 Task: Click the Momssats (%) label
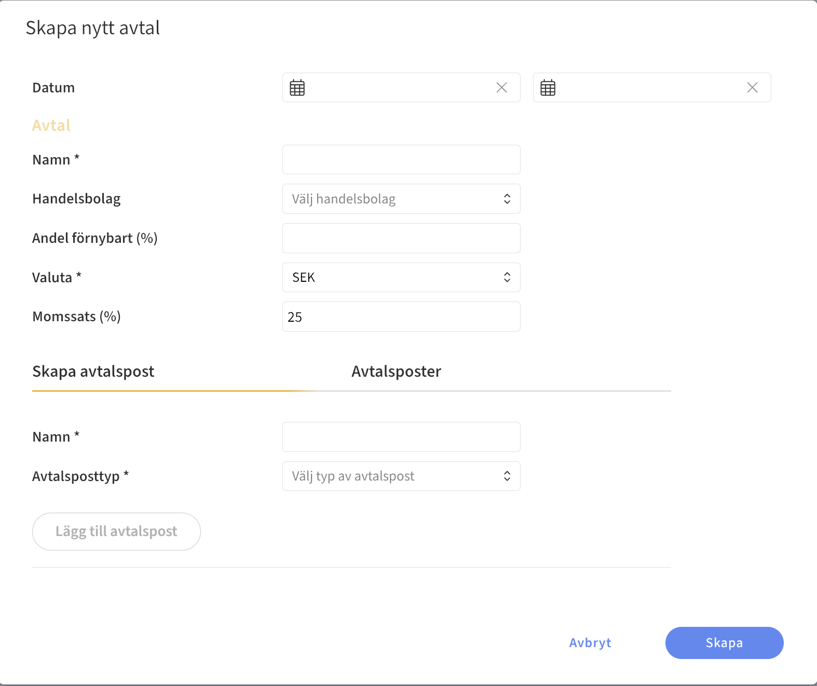[x=76, y=317]
